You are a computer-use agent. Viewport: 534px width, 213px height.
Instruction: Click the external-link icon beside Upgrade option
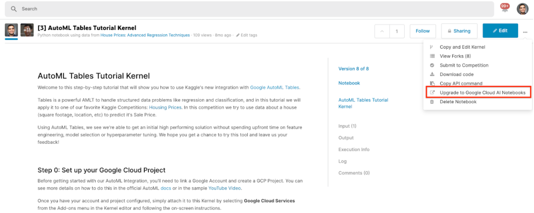tap(432, 92)
